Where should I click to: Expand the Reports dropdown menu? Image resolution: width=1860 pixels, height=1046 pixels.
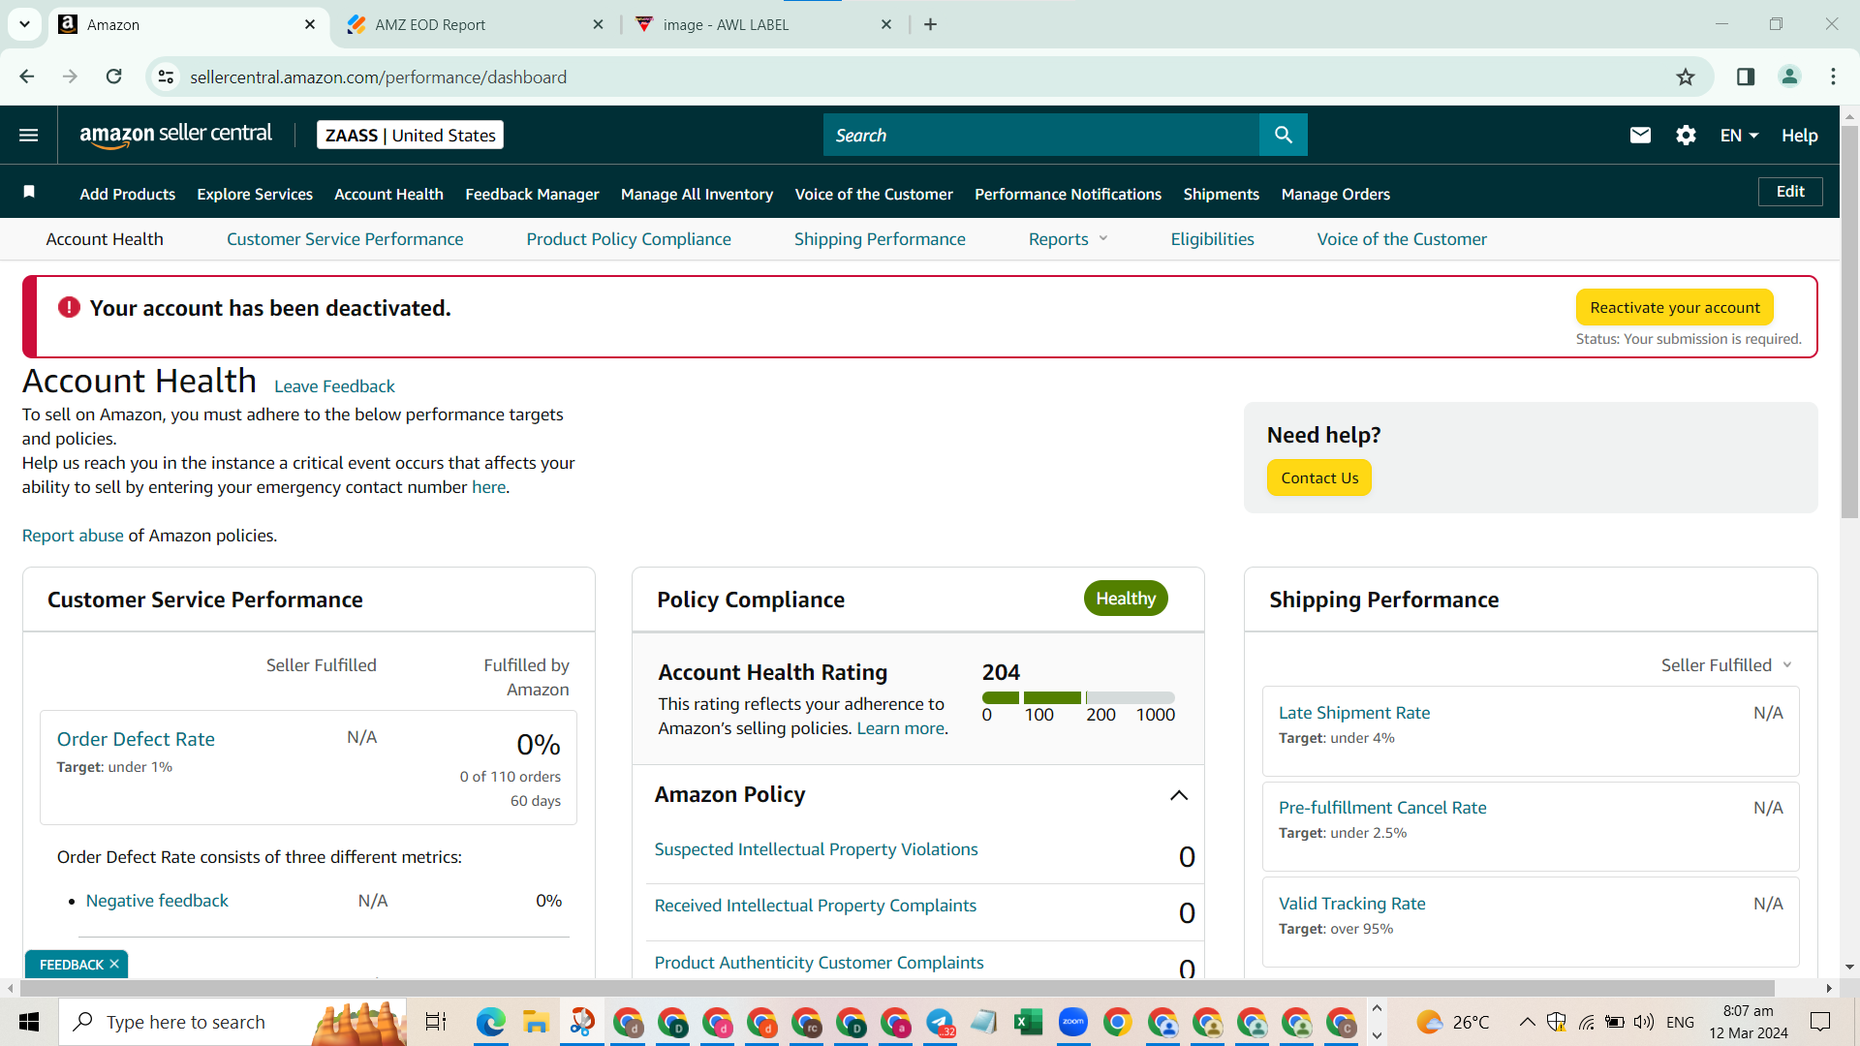pos(1068,239)
